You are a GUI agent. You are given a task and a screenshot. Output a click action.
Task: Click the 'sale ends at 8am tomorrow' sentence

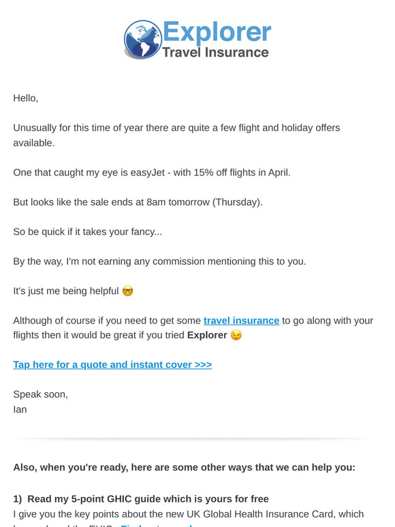click(138, 202)
